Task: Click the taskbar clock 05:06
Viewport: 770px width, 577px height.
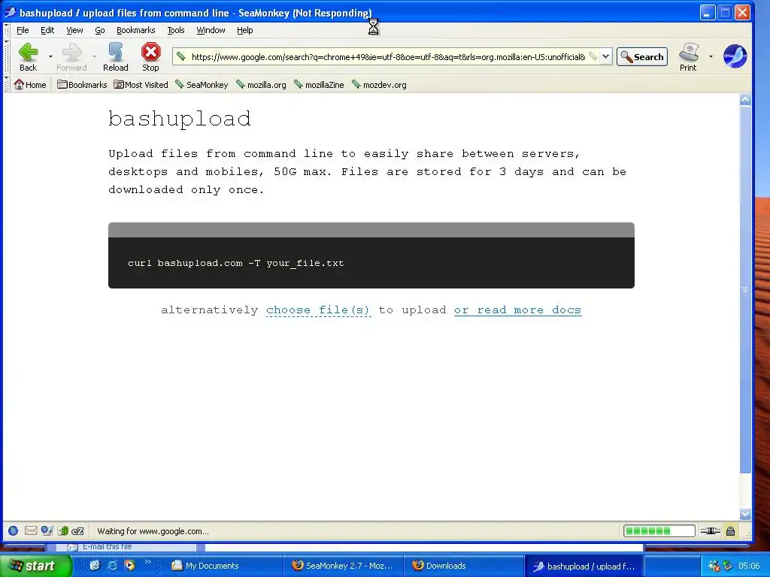Action: (749, 566)
